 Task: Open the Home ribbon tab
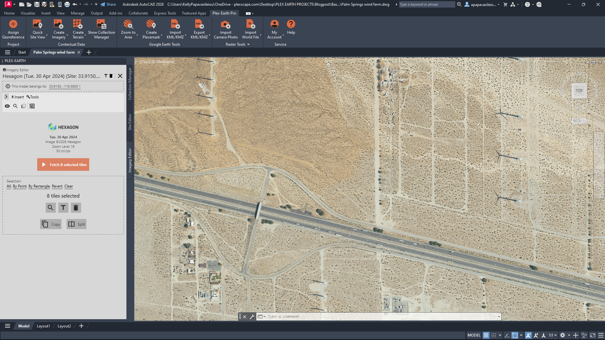coord(9,13)
